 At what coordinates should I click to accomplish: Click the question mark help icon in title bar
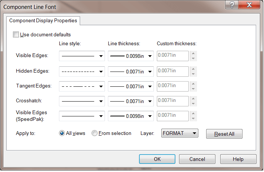coord(232,5)
